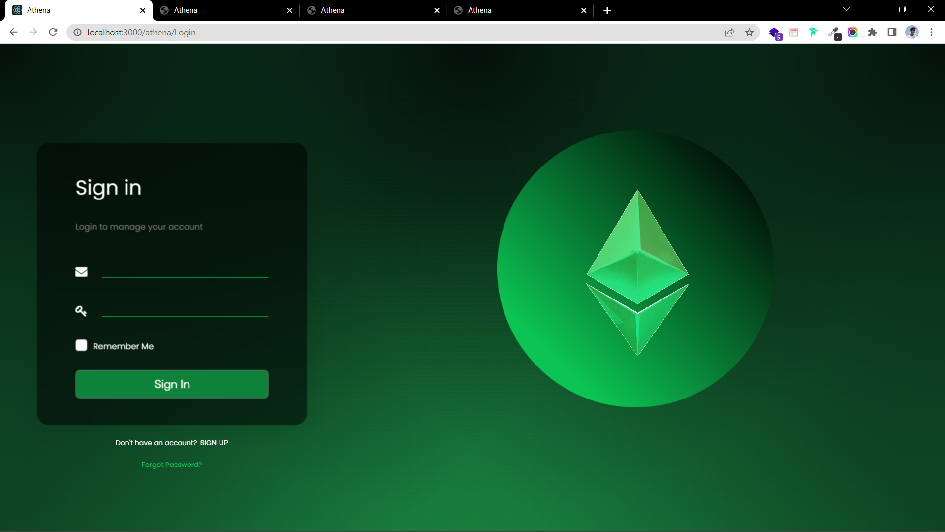Viewport: 945px width, 532px height.
Task: Open Chrome's three-dot menu
Action: [931, 32]
